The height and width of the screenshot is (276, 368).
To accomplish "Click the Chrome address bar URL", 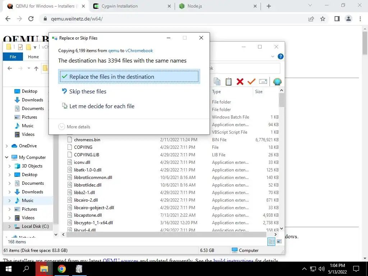I will (77, 19).
